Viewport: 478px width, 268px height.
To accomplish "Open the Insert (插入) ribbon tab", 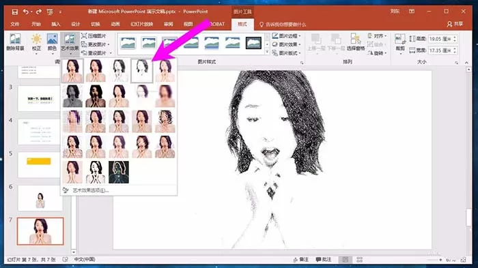I will click(55, 24).
